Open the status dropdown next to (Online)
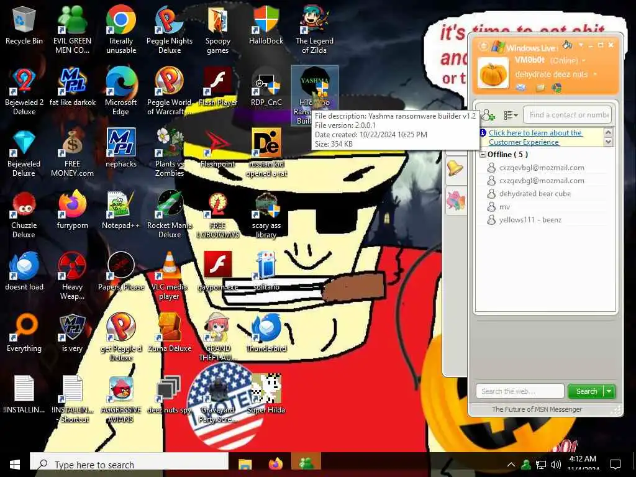636x477 pixels. click(584, 61)
